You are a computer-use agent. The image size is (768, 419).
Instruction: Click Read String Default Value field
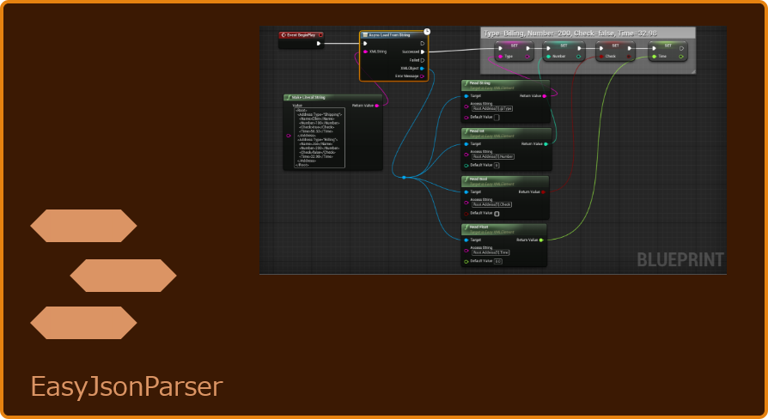tap(497, 118)
